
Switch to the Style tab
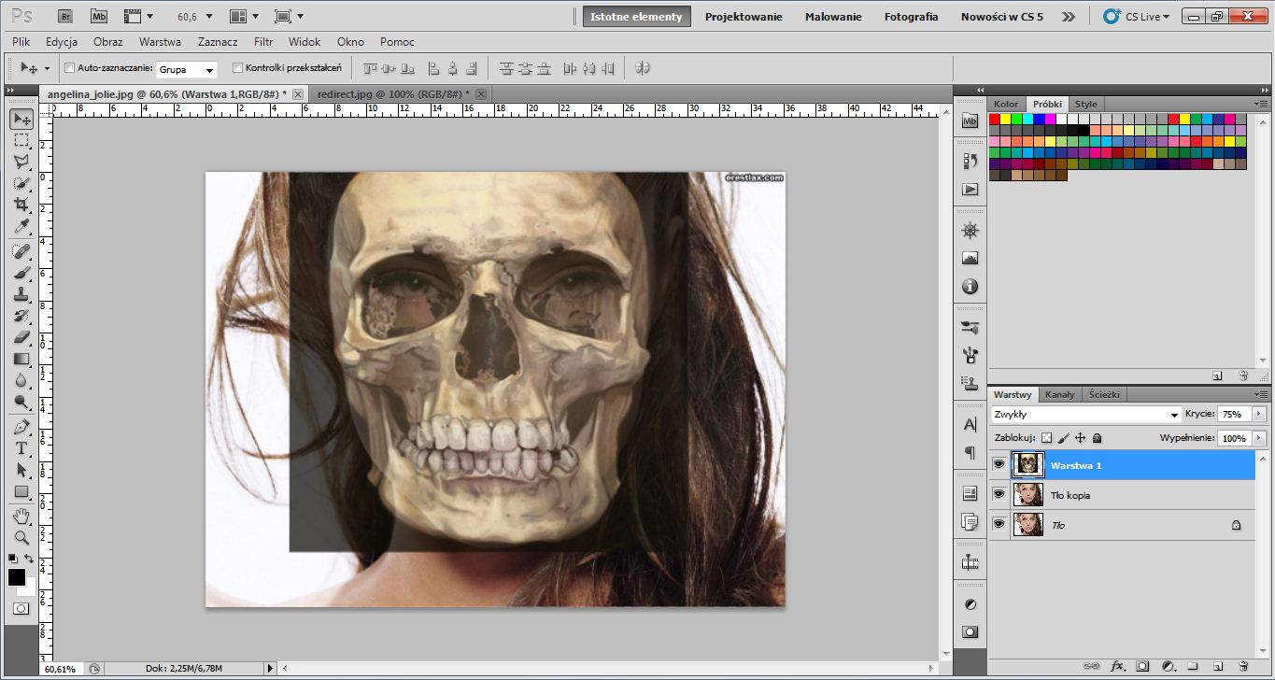click(1085, 104)
